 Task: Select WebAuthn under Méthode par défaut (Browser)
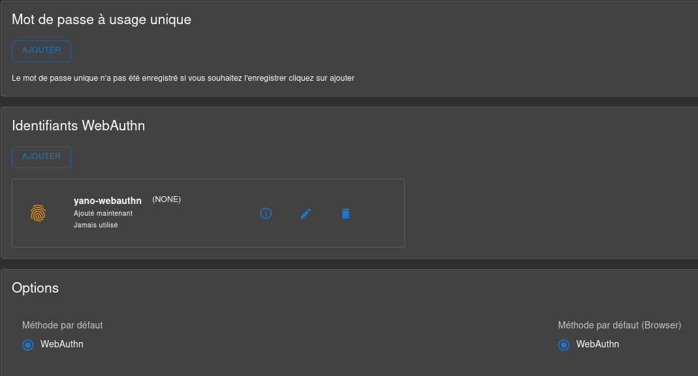click(x=564, y=345)
